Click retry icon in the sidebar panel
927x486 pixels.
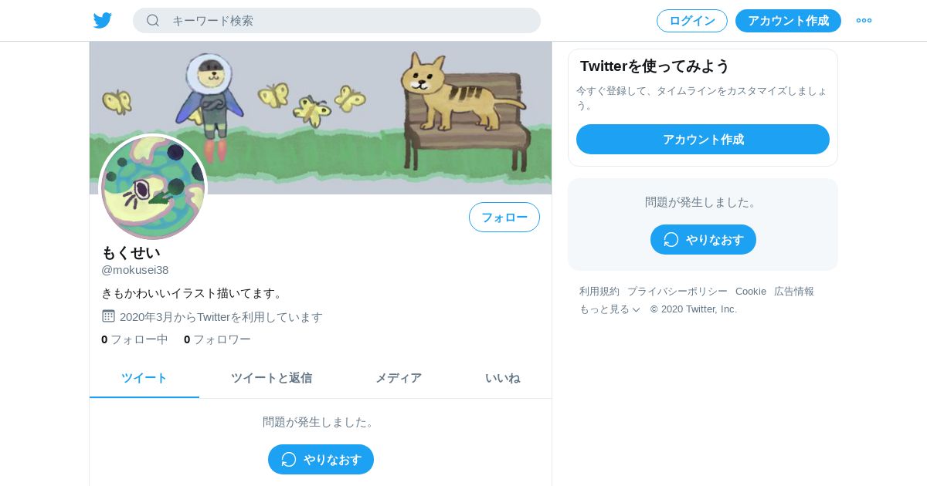coord(671,239)
